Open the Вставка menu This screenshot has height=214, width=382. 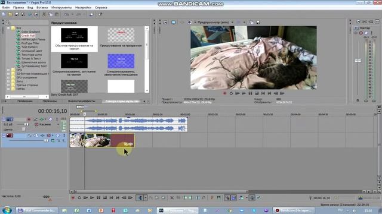pos(42,8)
